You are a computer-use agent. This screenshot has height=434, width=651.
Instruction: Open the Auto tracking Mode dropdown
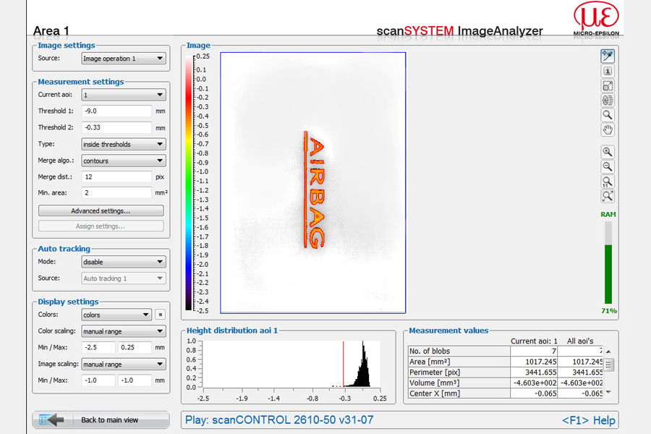(x=123, y=262)
